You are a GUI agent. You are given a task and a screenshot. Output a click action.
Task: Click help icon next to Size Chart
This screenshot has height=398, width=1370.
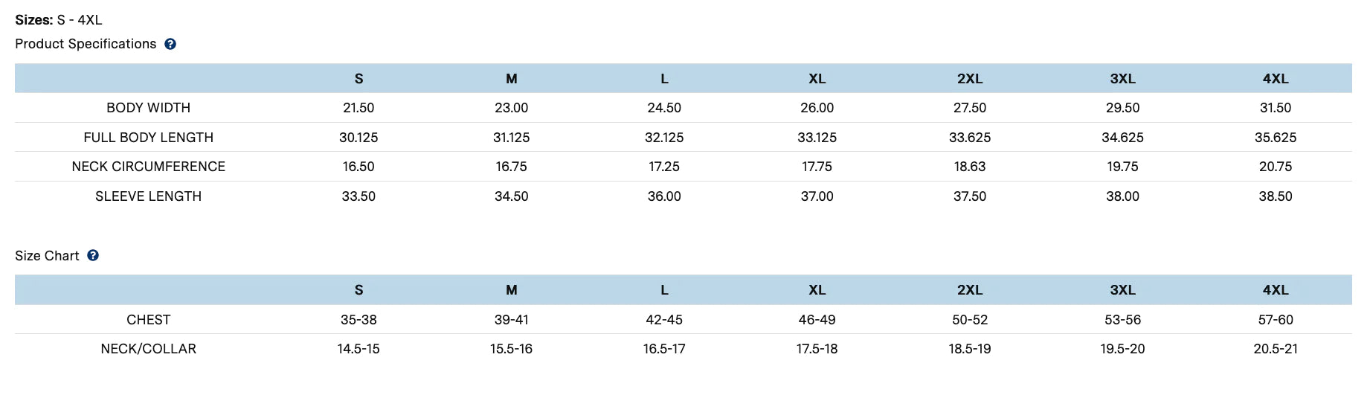[x=93, y=255]
